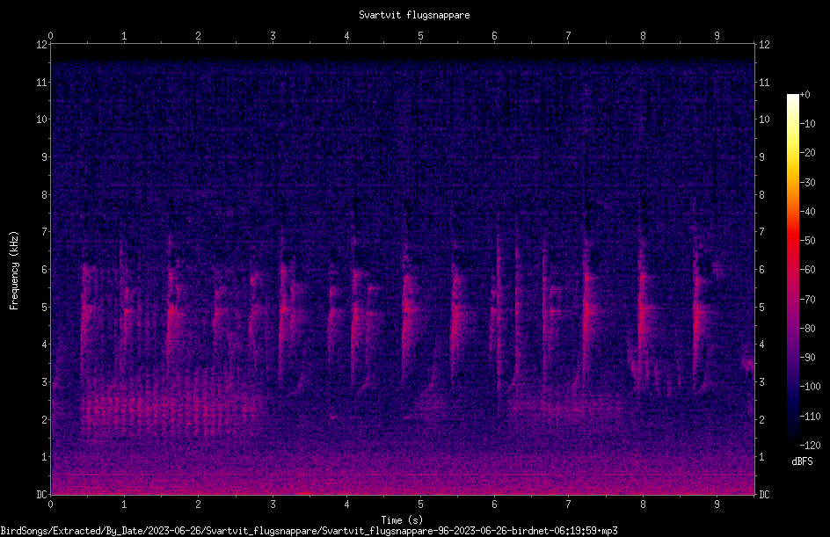Click the "DC" label on the left frequency axis
830x537 pixels.
click(x=41, y=495)
